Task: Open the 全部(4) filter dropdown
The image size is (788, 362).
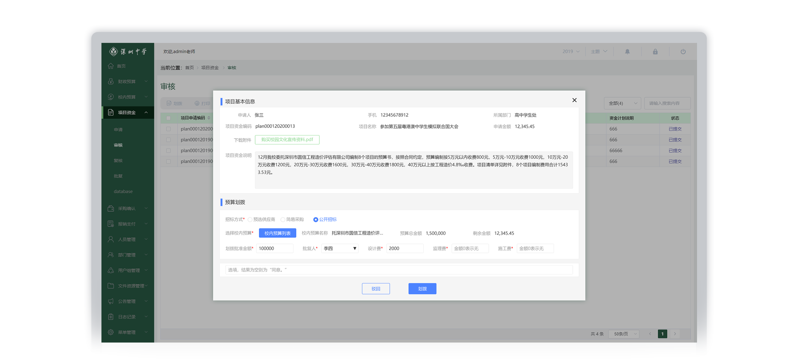Action: tap(622, 103)
